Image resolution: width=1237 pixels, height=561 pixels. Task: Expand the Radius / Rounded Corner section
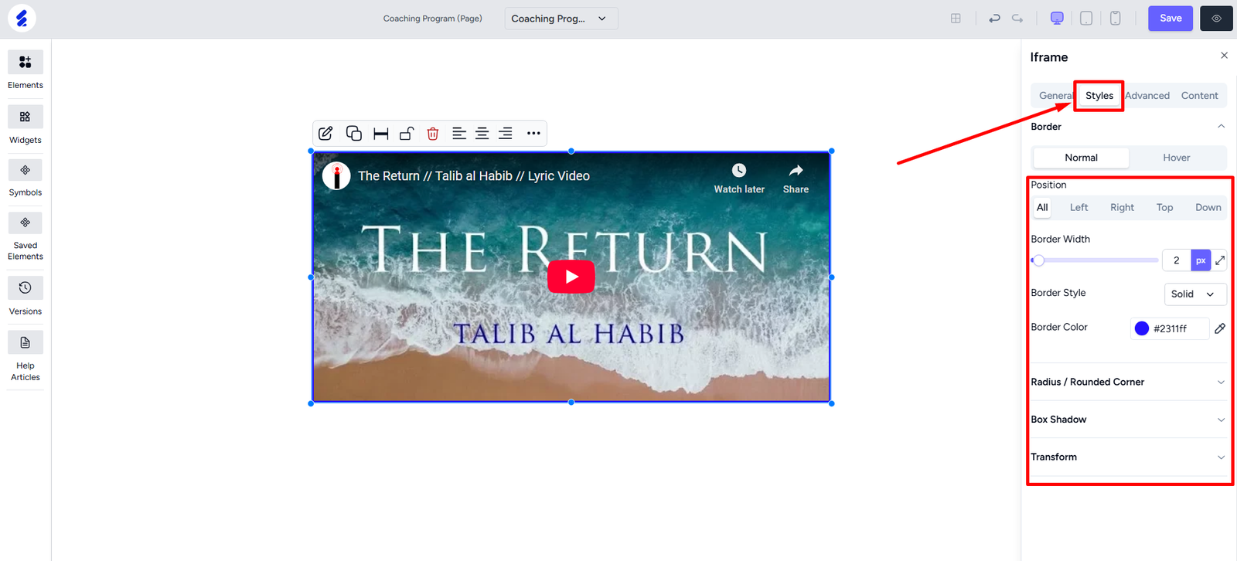(x=1128, y=382)
